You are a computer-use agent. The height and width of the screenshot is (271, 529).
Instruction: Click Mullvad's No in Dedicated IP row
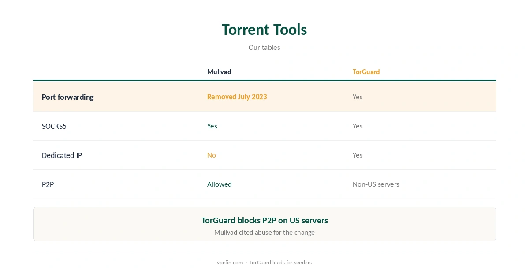point(212,155)
